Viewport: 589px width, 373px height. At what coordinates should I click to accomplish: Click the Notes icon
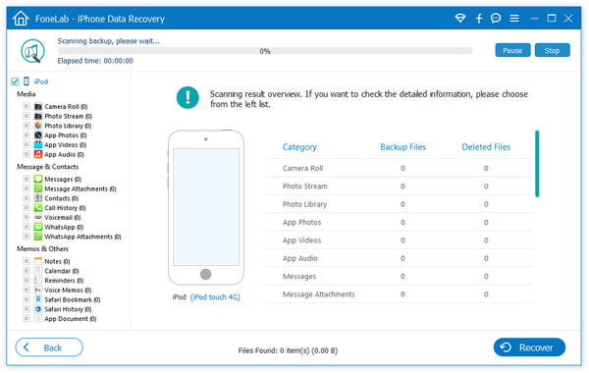click(x=38, y=261)
